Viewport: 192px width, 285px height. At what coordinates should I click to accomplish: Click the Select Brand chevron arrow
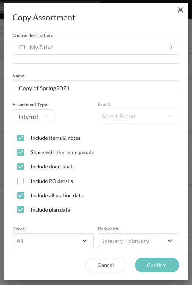point(170,116)
